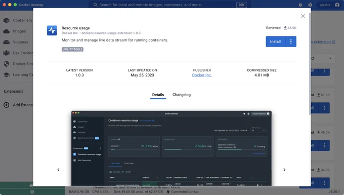Viewport: 344px width, 195px height.
Task: Click the Docker engine status icon in footer
Action: coord(32,191)
